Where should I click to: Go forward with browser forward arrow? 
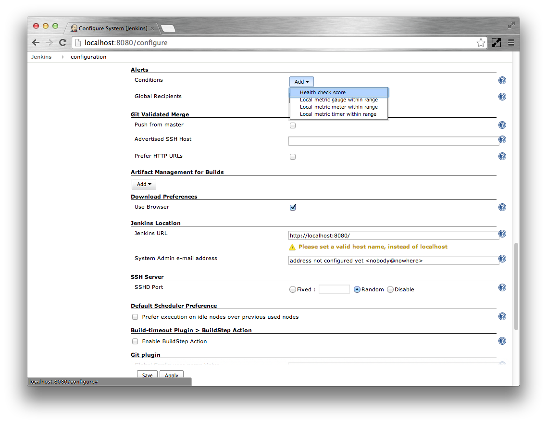(x=49, y=43)
